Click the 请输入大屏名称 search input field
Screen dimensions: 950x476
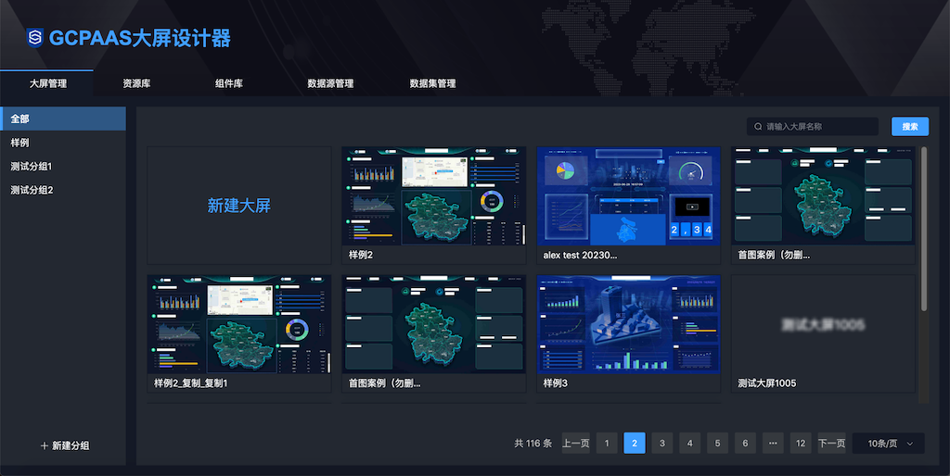point(813,127)
